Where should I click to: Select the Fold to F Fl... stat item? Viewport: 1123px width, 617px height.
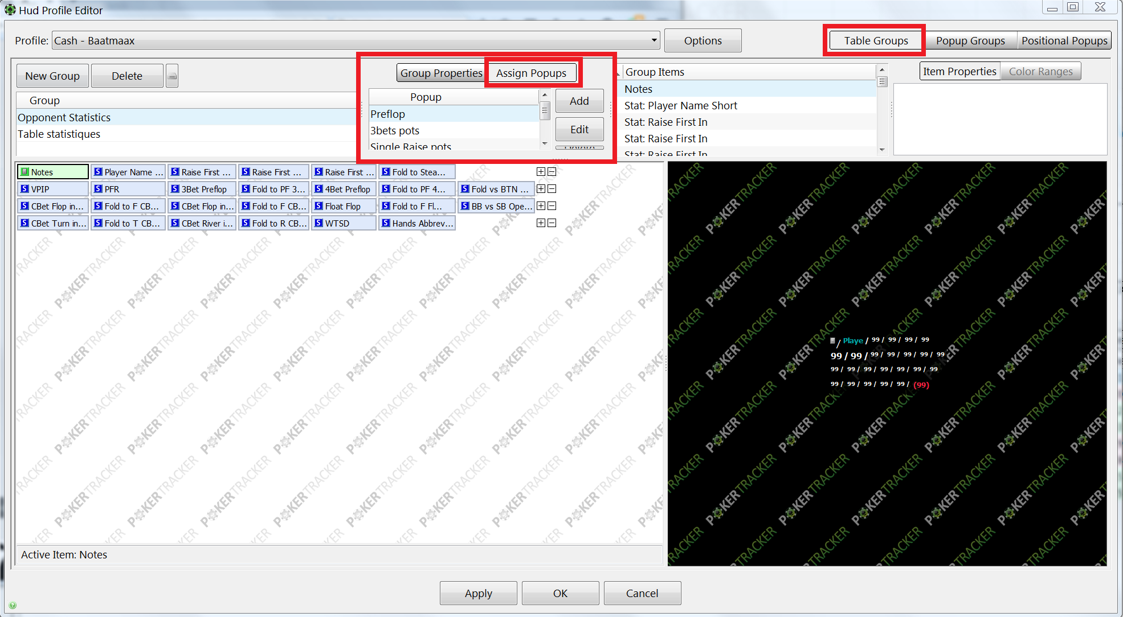[417, 206]
